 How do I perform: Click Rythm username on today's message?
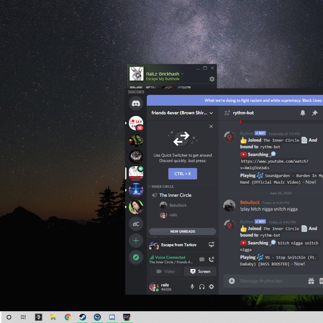click(247, 222)
